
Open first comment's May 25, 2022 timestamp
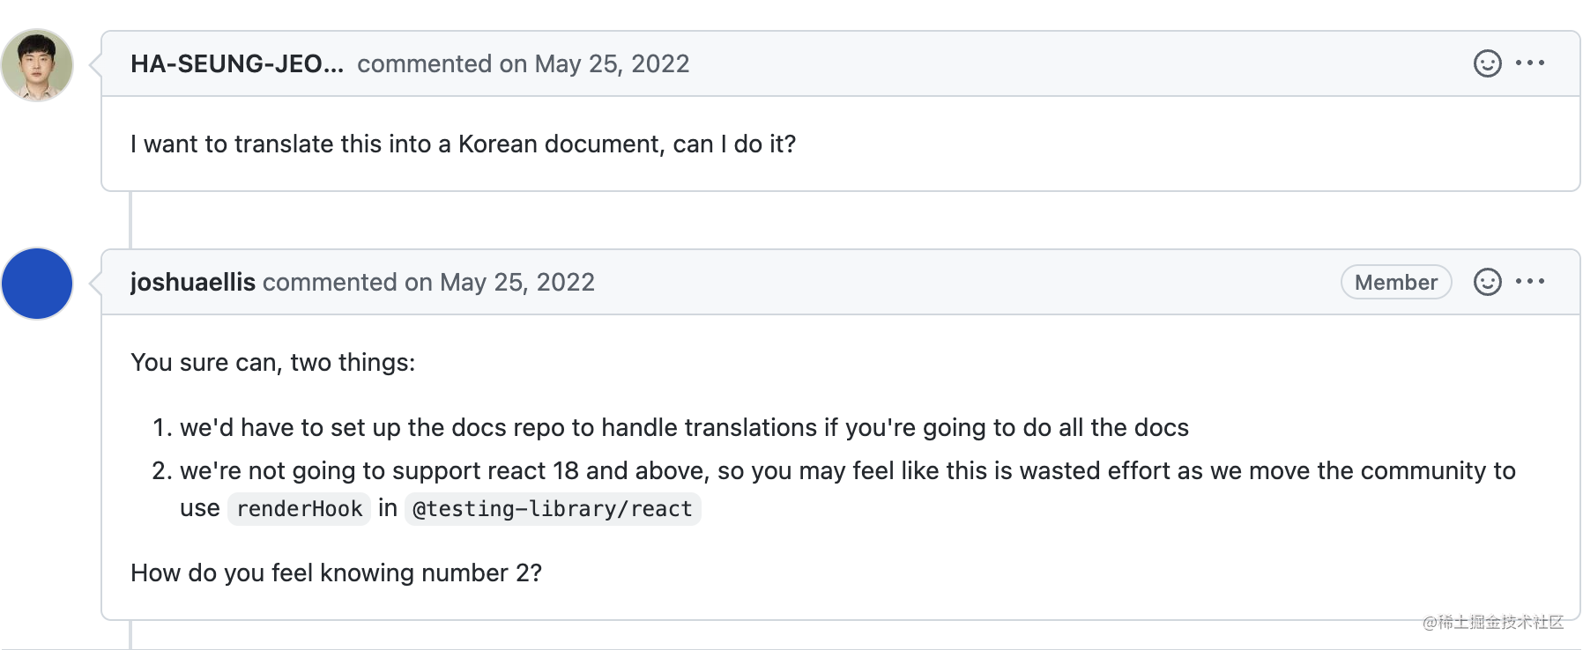[x=612, y=63]
